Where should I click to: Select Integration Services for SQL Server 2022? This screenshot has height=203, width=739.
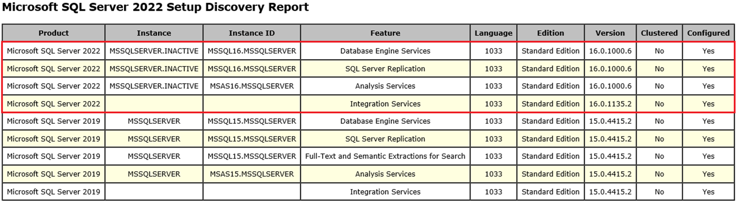(x=385, y=104)
